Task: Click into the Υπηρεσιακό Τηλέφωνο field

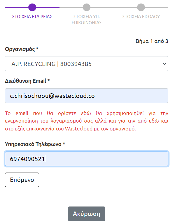Action: pos(87,159)
